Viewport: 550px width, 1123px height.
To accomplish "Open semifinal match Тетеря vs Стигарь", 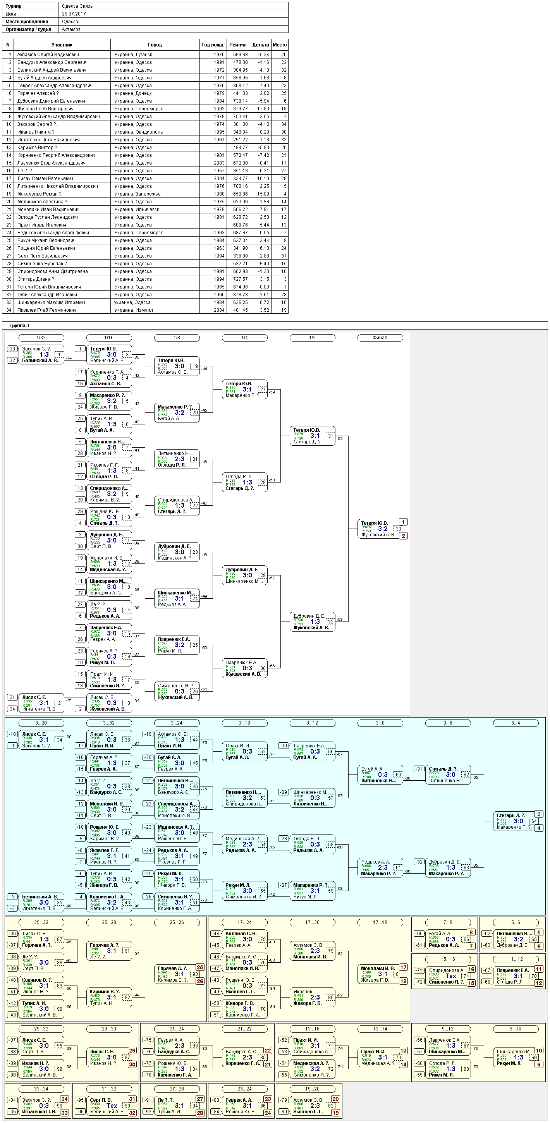I will click(x=313, y=436).
